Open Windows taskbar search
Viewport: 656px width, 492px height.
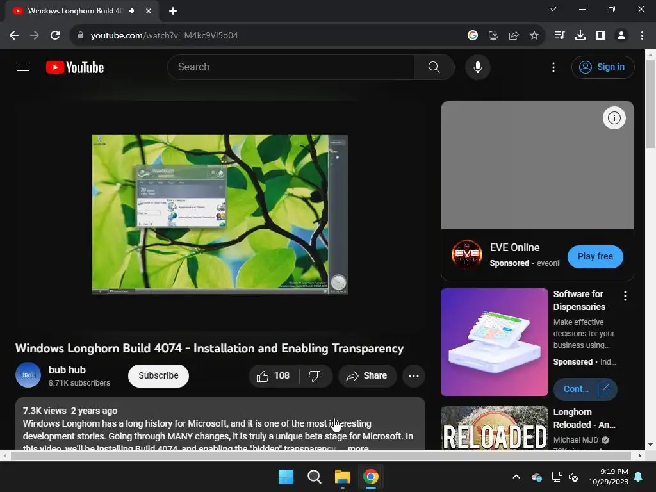click(x=314, y=477)
